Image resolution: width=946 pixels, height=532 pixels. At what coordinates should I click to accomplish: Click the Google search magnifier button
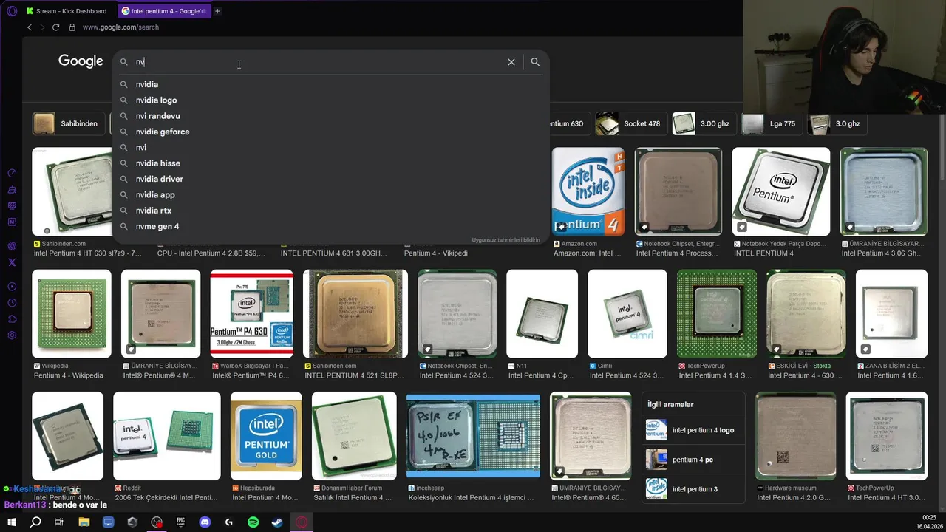click(x=535, y=62)
